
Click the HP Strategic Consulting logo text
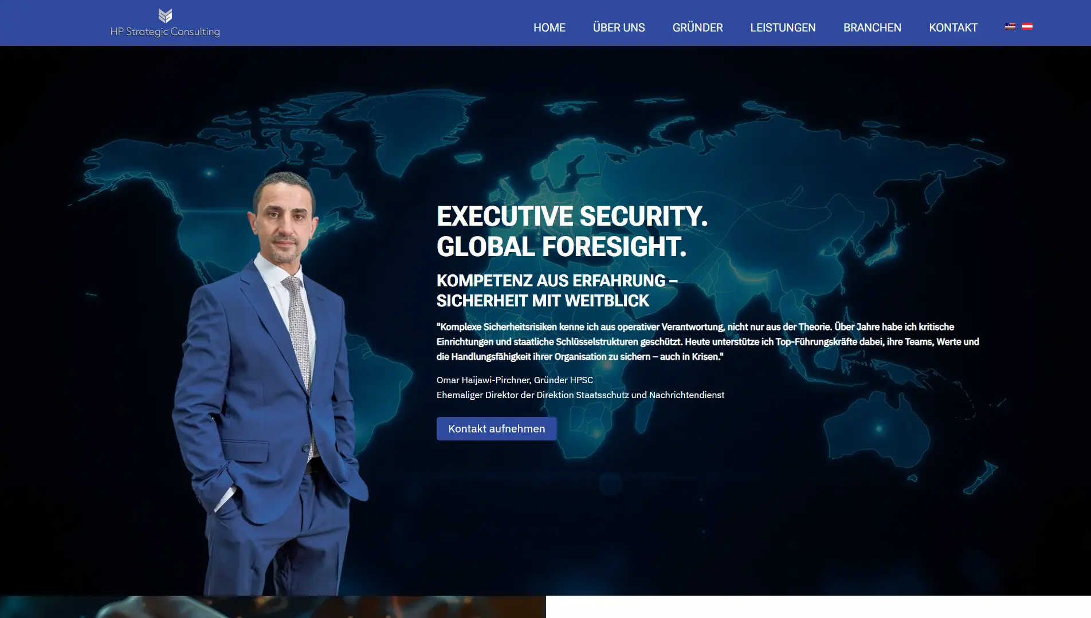point(165,32)
